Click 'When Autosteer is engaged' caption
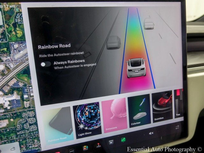Viewport: 204px width, 153px height. pyautogui.click(x=75, y=66)
